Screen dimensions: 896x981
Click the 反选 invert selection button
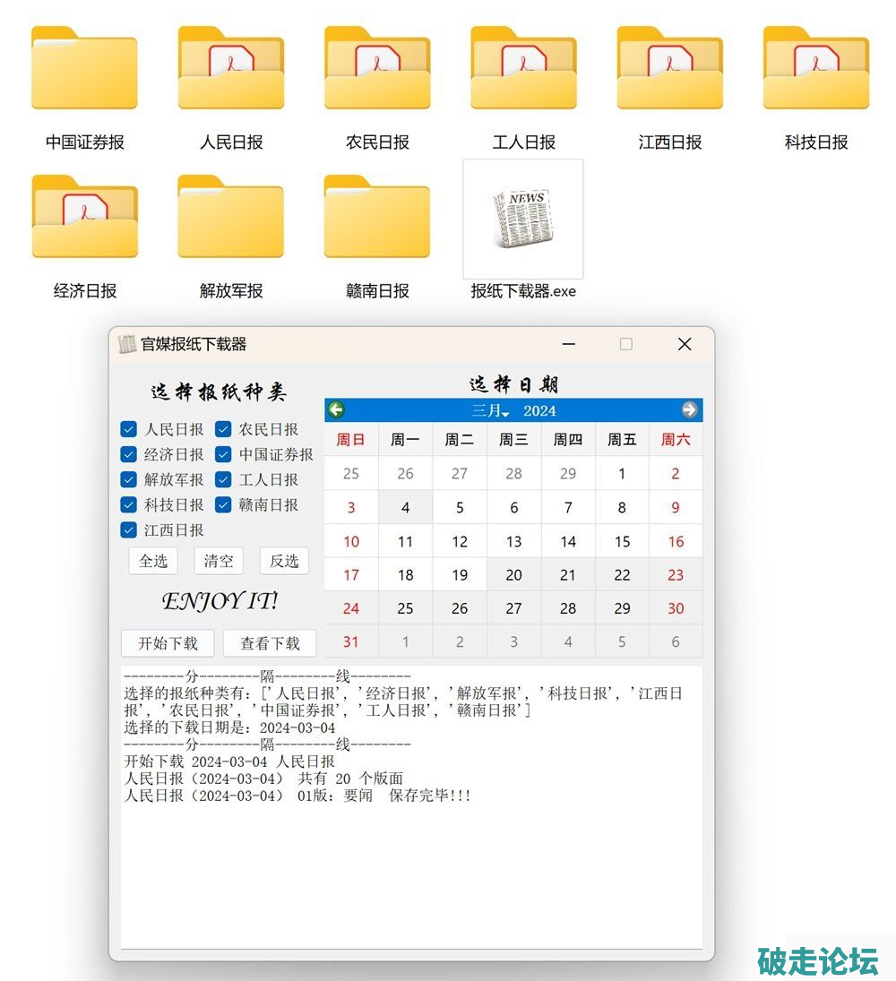(284, 561)
